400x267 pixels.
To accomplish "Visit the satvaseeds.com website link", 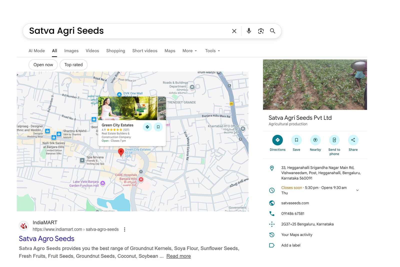I will coord(295,203).
